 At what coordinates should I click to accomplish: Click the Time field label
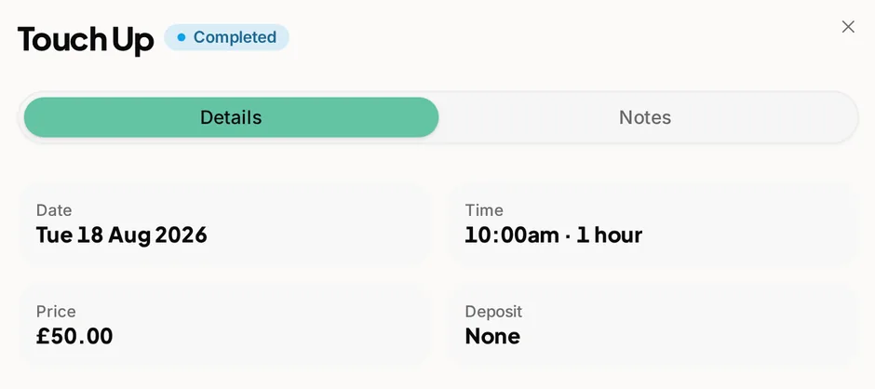(x=484, y=209)
